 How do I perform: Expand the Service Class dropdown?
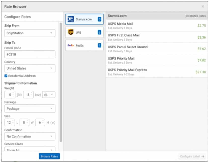30,150
